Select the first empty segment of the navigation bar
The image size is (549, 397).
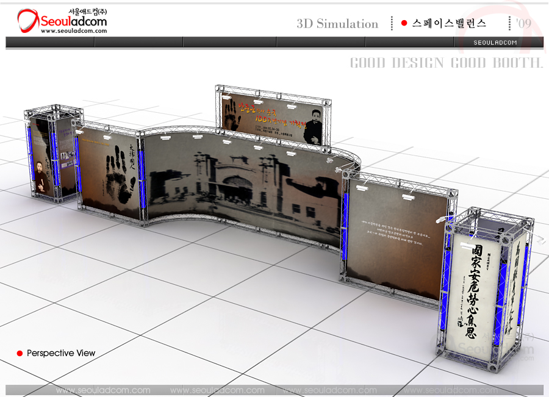click(x=50, y=42)
